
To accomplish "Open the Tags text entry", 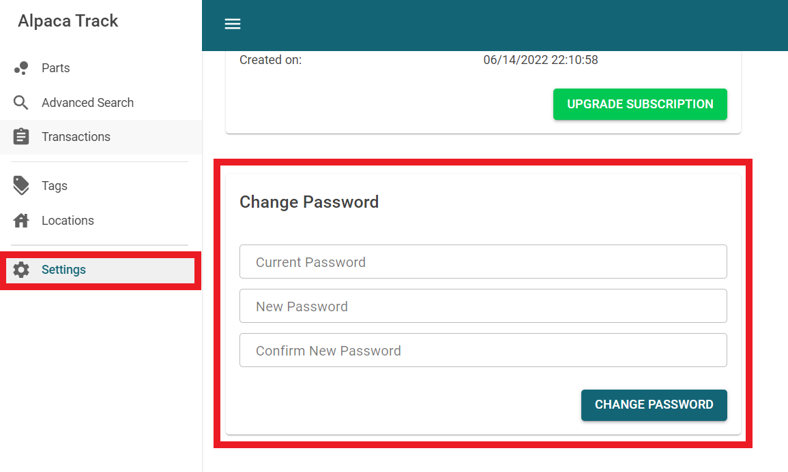I will point(55,186).
